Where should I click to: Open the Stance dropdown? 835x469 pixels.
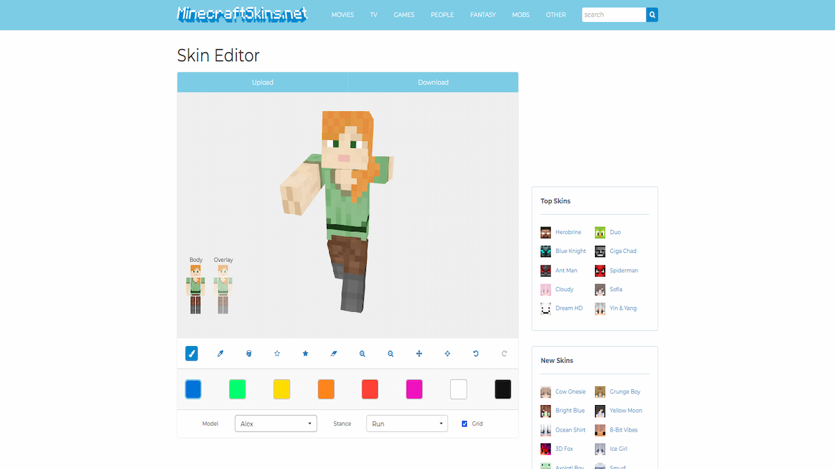(406, 423)
